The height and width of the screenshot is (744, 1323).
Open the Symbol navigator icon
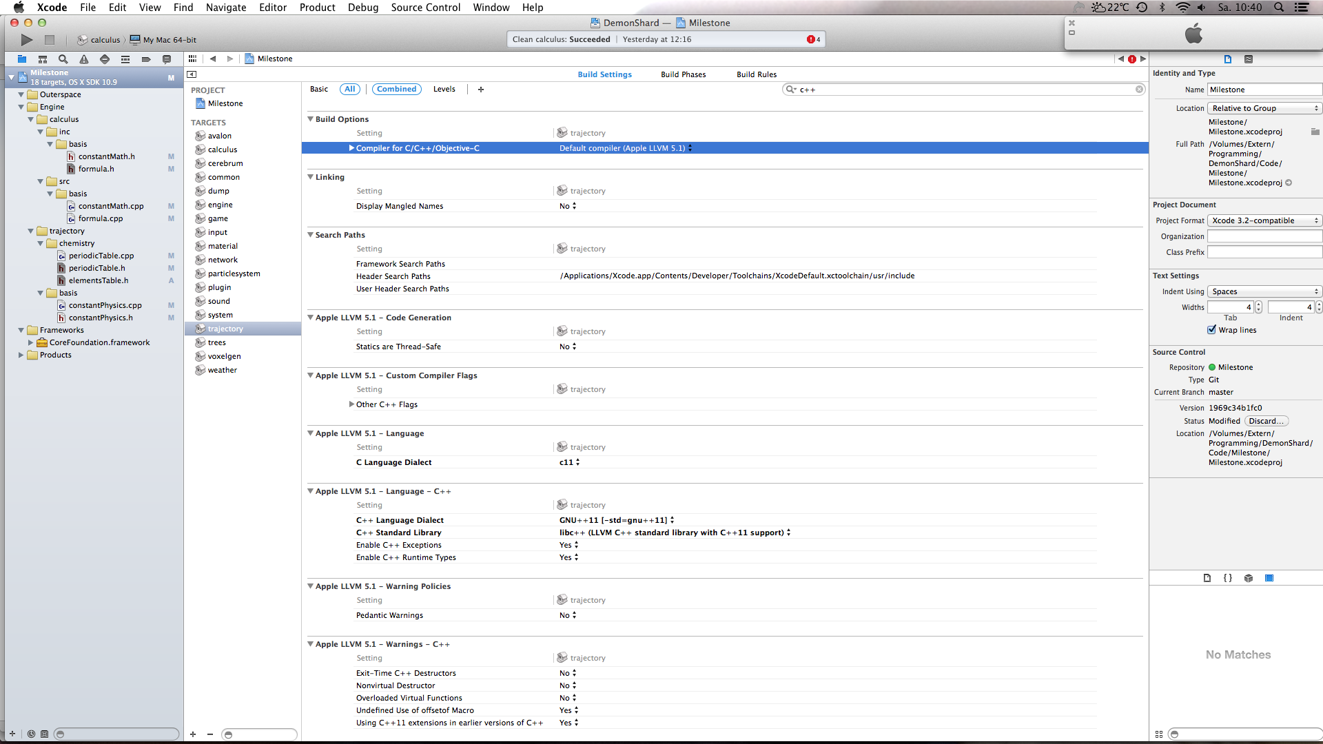click(x=43, y=59)
